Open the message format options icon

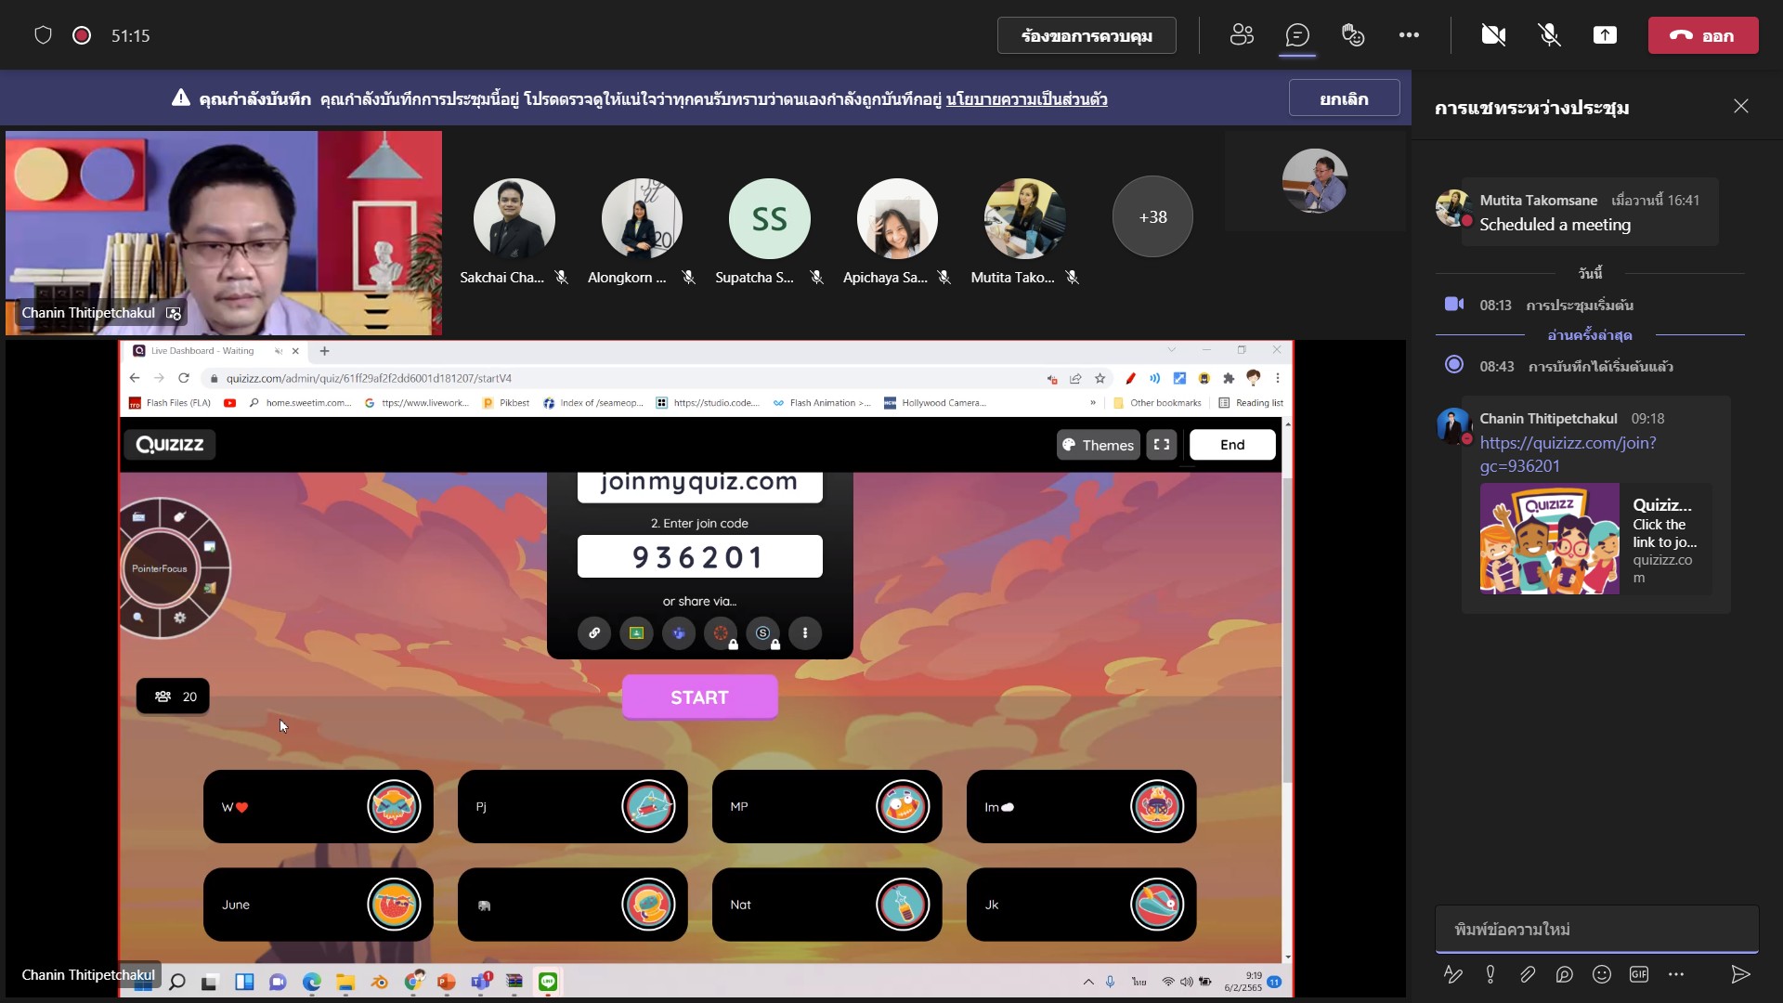pos(1453,974)
